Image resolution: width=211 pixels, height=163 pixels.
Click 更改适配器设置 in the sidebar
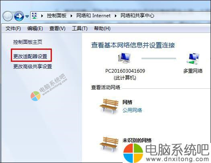pyautogui.click(x=30, y=56)
